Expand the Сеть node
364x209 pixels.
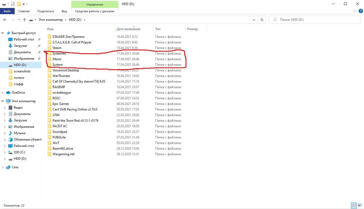click(3, 167)
